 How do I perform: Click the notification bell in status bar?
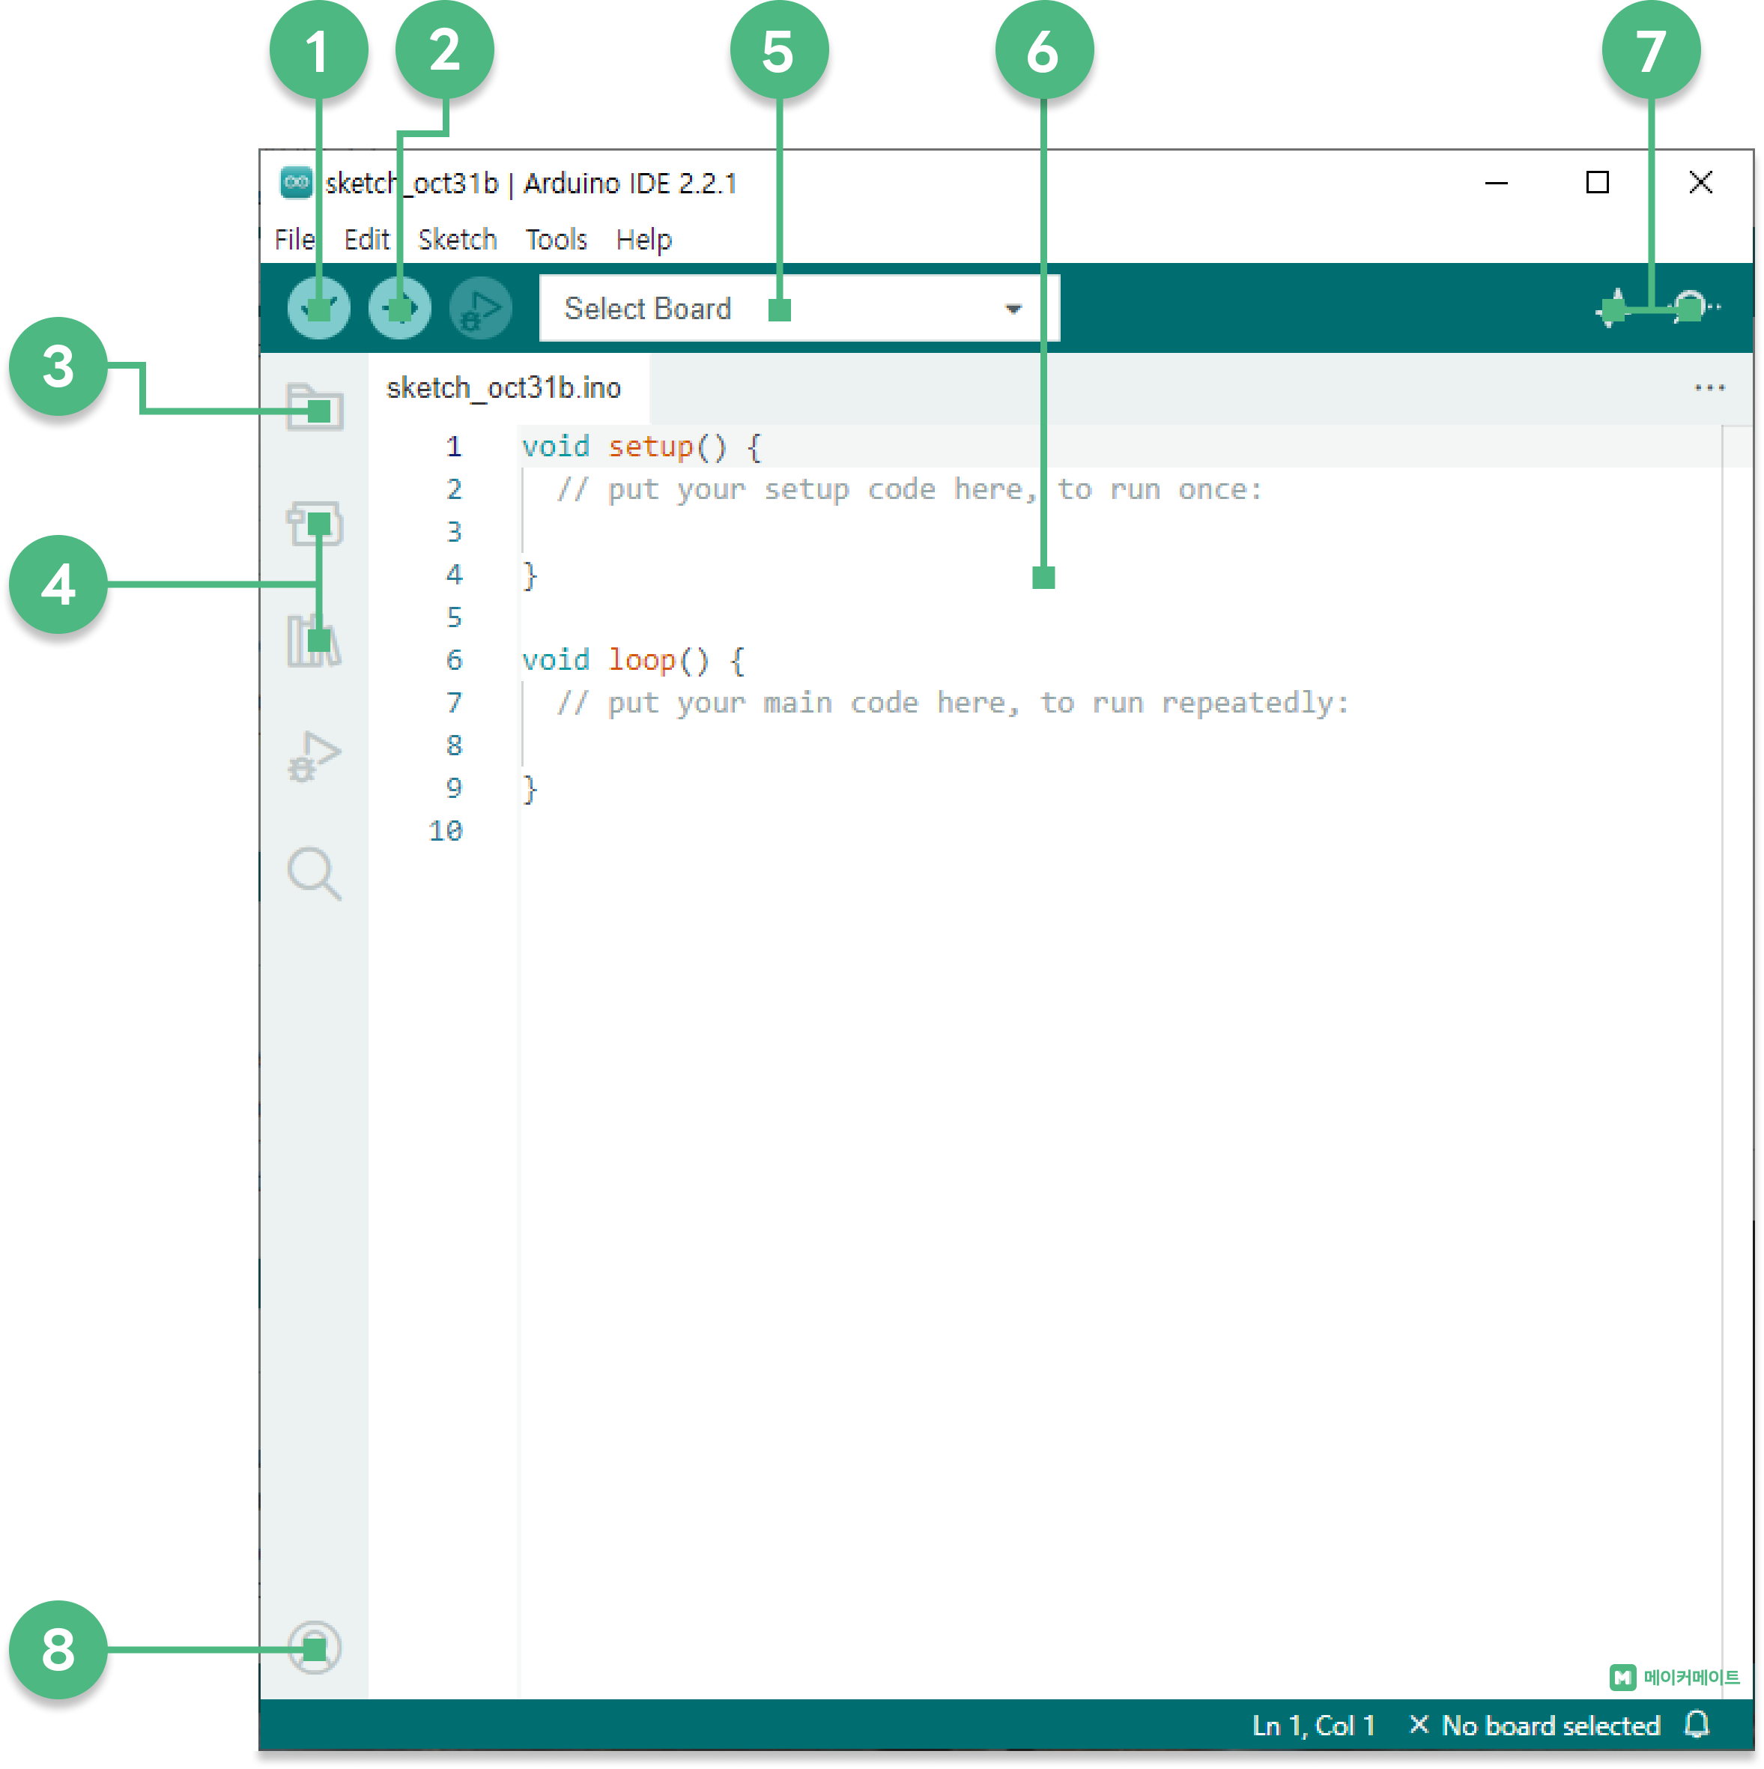tap(1697, 1724)
